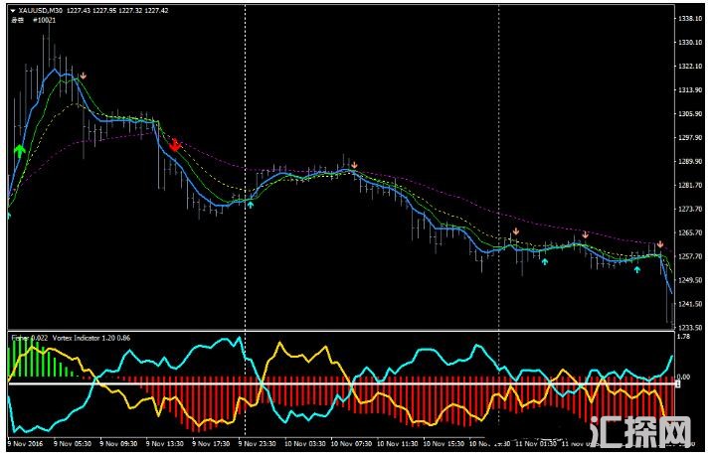
Task: Click the large green up arrow signal
Action: pos(19,150)
